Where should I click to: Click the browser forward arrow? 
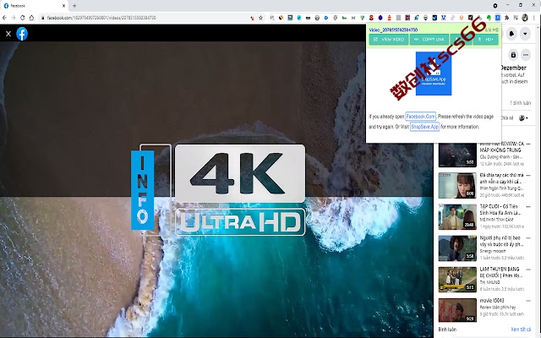14,18
